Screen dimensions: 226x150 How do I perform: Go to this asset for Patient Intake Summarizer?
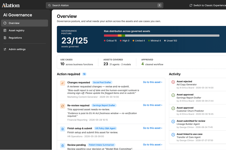pyautogui.click(x=152, y=145)
